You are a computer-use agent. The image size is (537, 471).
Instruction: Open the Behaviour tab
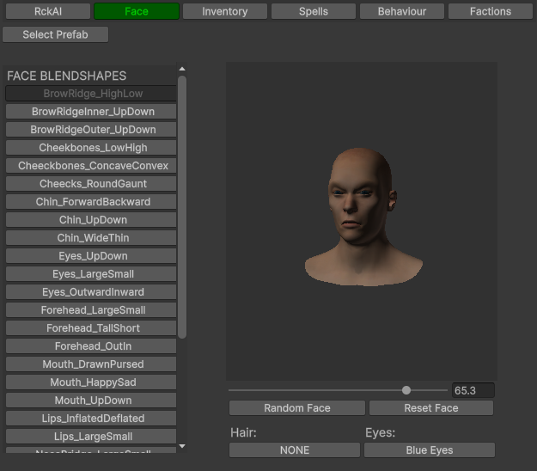pos(402,11)
